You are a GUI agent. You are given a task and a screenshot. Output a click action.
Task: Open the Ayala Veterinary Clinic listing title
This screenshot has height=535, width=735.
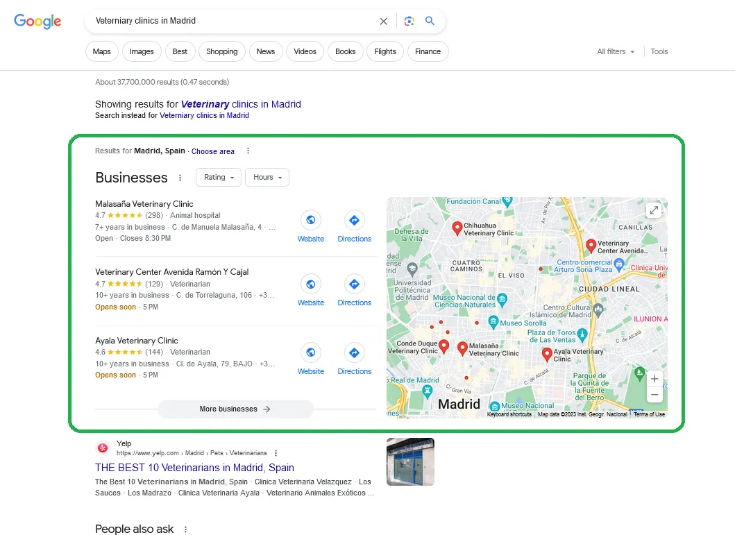(137, 341)
